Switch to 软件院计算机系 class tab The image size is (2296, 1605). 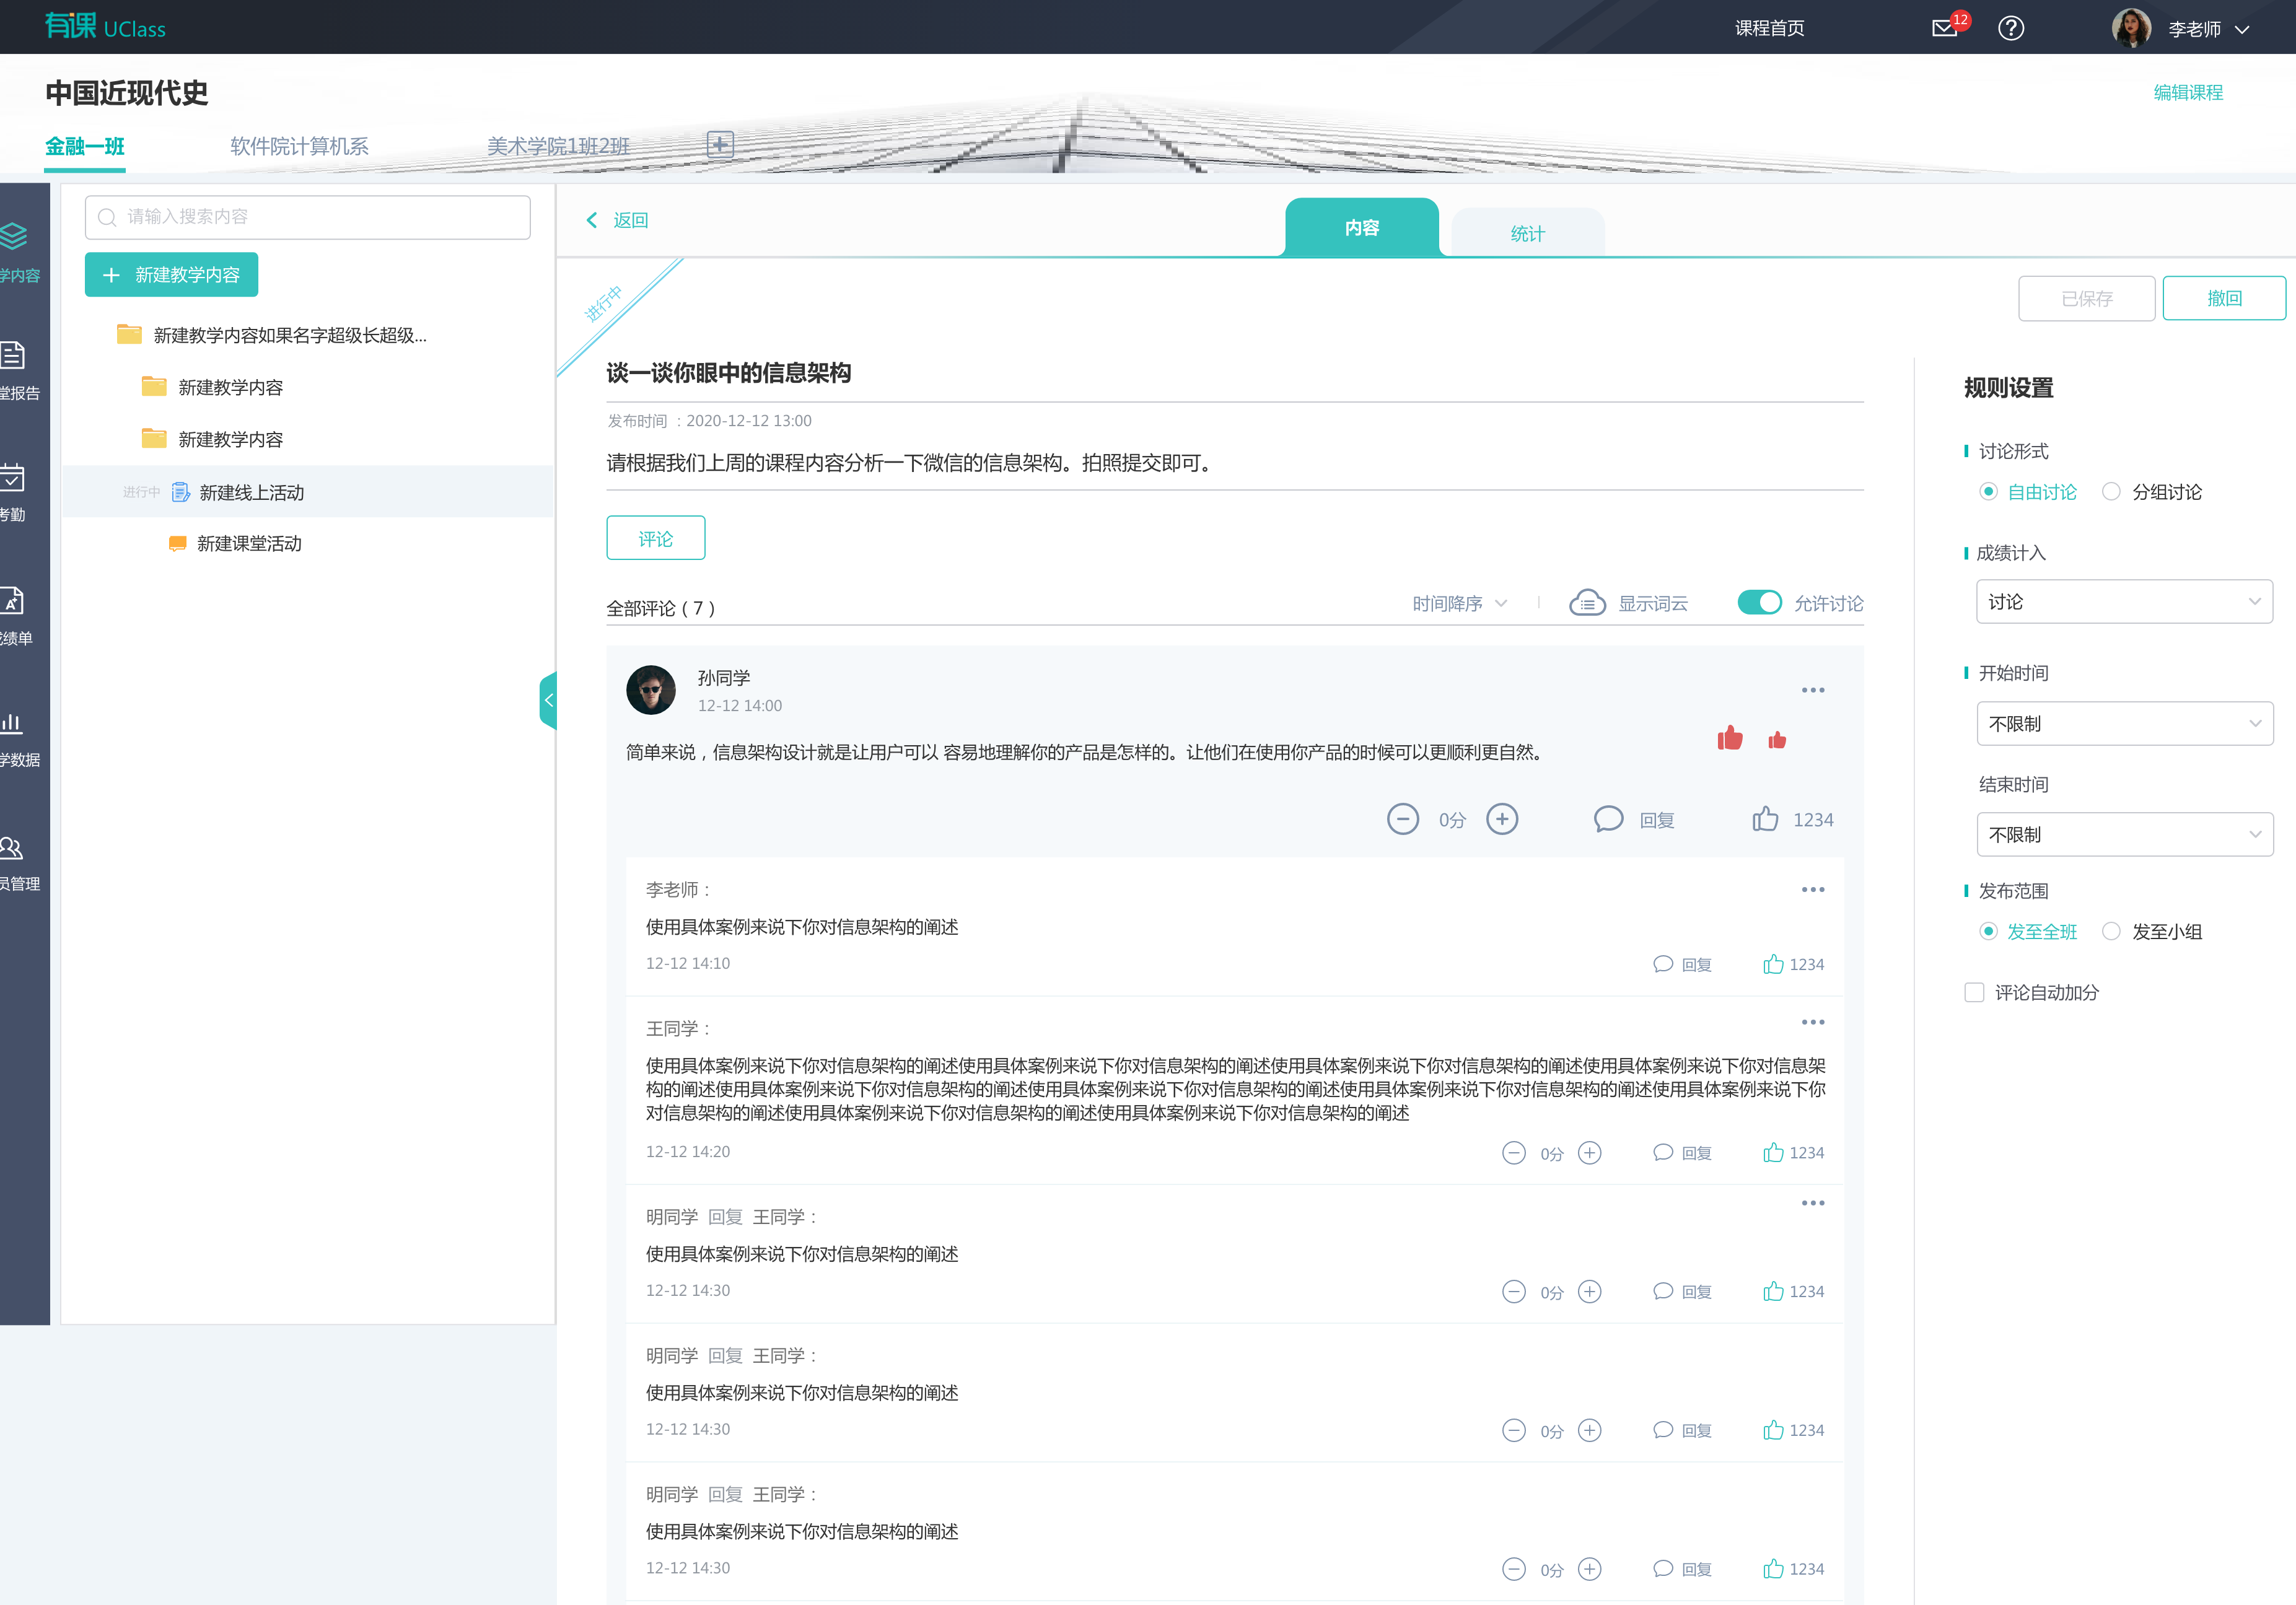tap(299, 146)
